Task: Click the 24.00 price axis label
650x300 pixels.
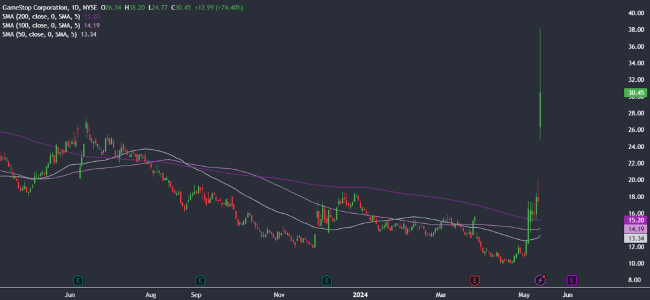Action: 635,147
